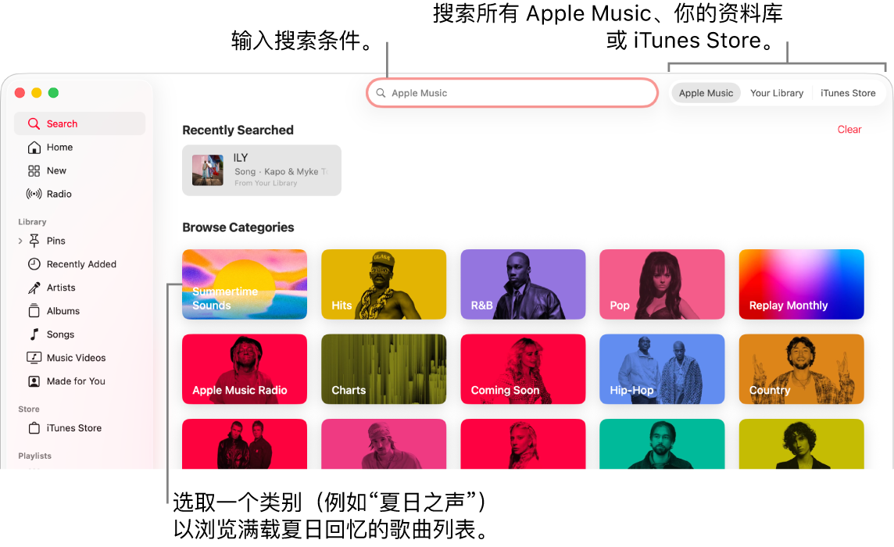
Task: Open the Radio text item in sidebar
Action: click(x=59, y=194)
